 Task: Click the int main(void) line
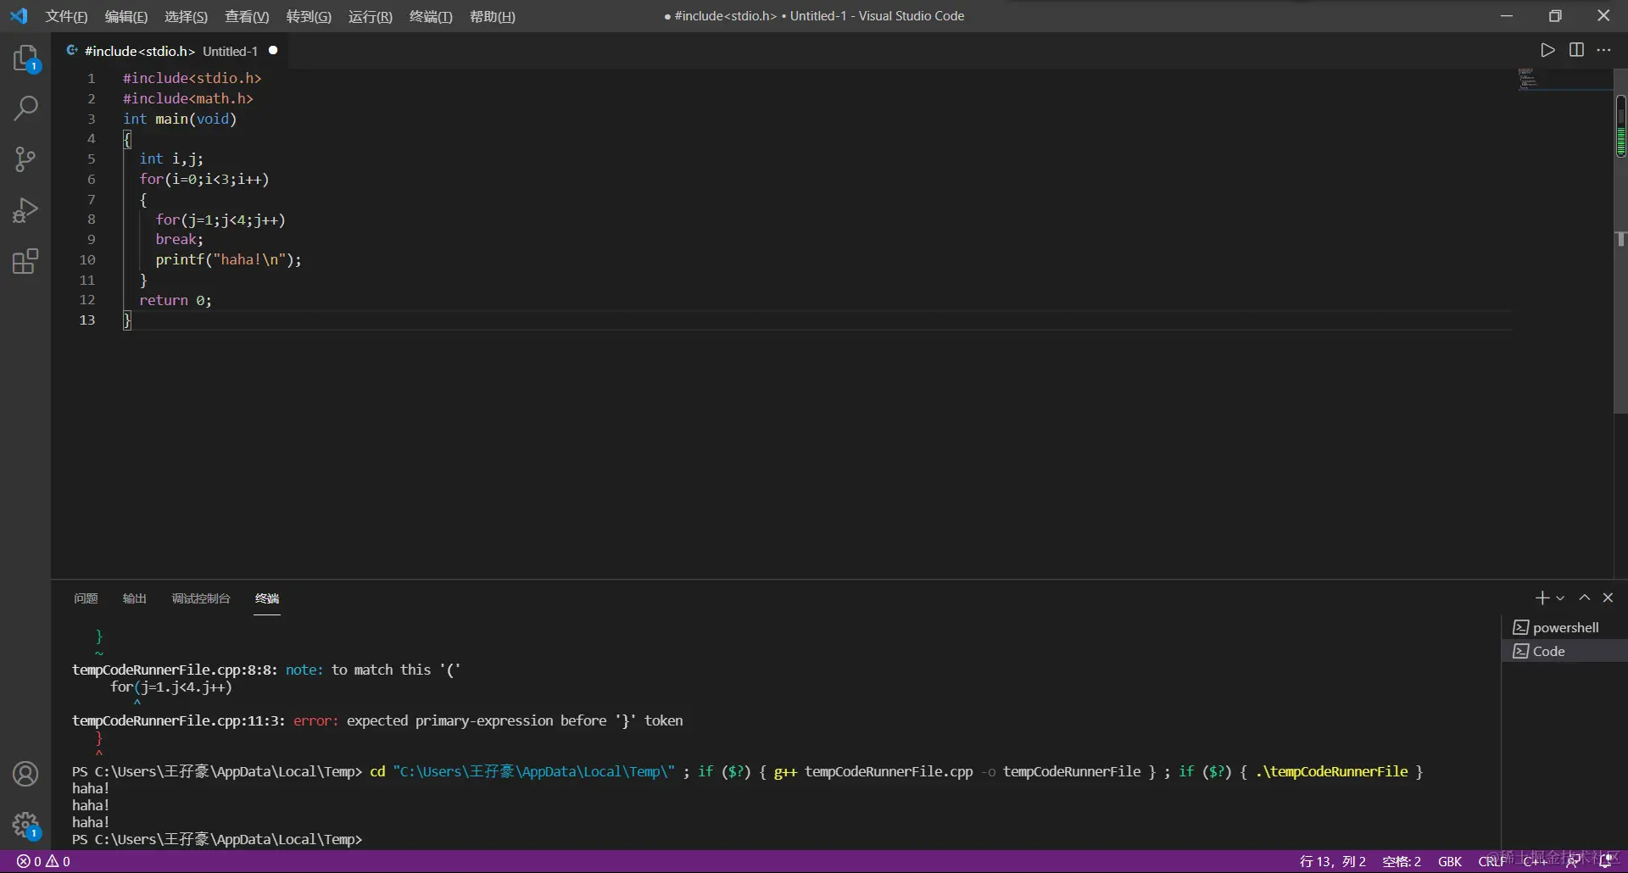[x=180, y=119]
